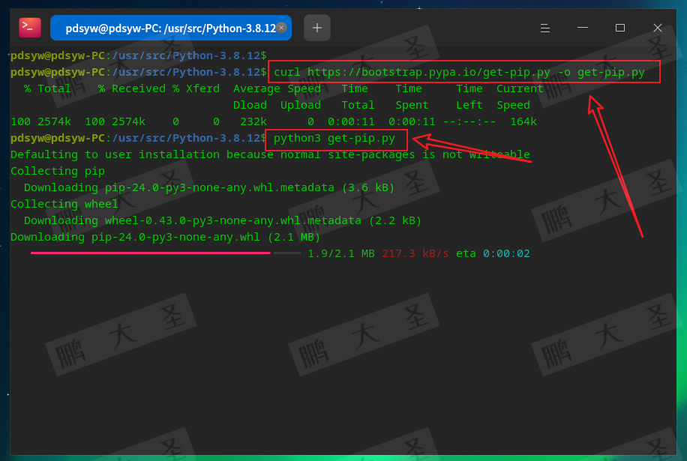
Task: Click the Collecting wheel output line
Action: click(x=64, y=203)
